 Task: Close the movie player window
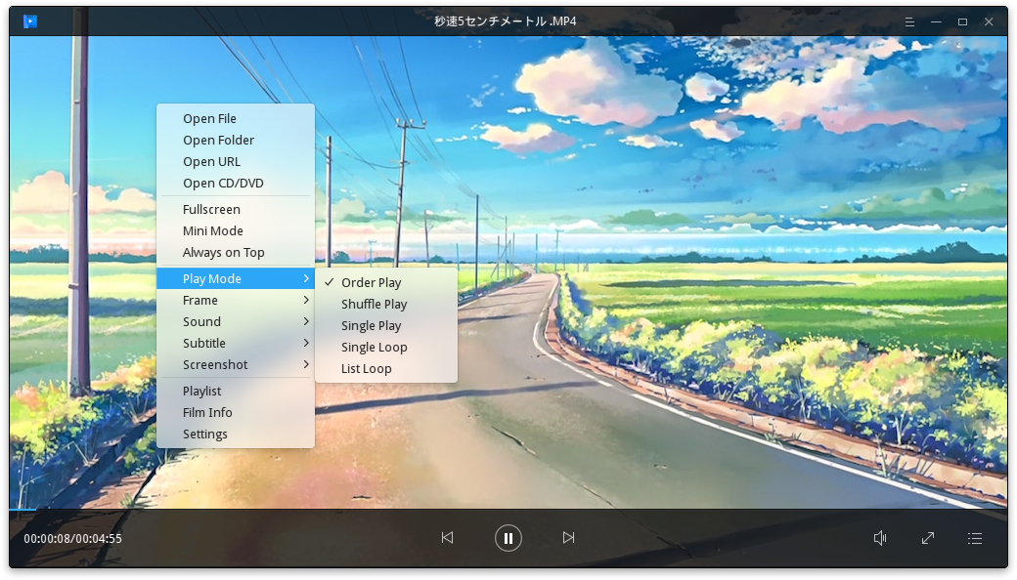pyautogui.click(x=989, y=22)
